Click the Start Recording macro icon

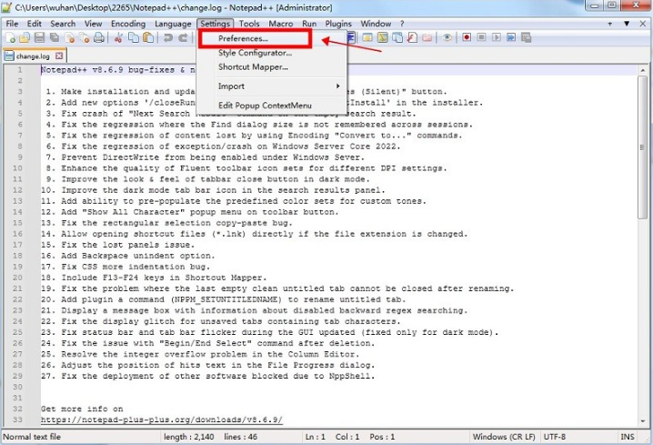click(467, 38)
